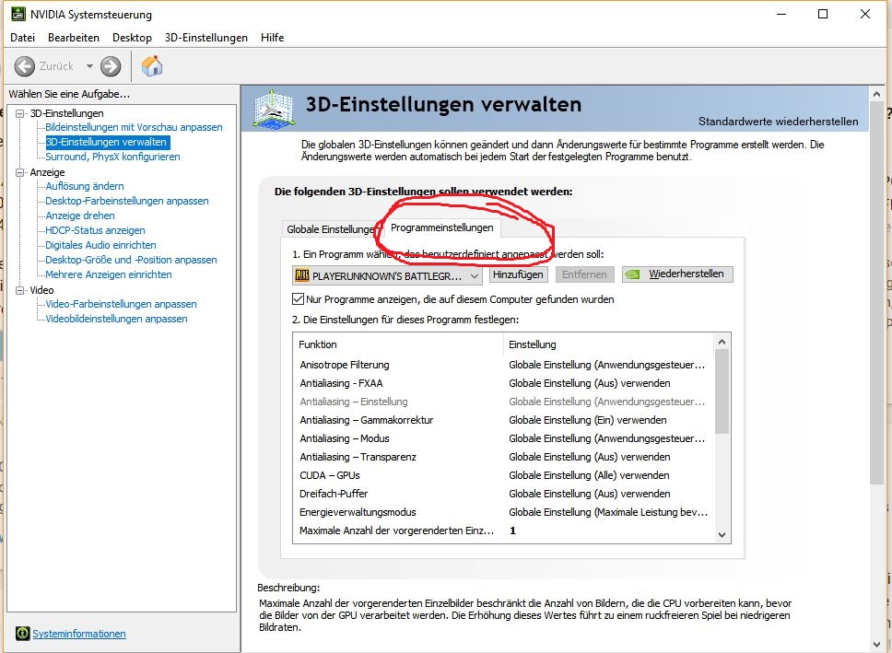Click the Hinzufügen button
Screen dimensions: 892x653
tap(518, 274)
